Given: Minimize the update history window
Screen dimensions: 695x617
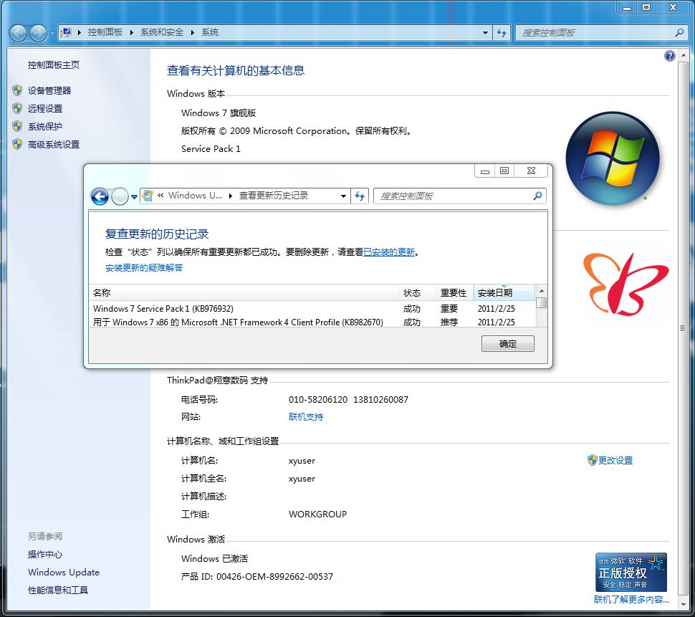Looking at the screenshot, I should tap(485, 171).
